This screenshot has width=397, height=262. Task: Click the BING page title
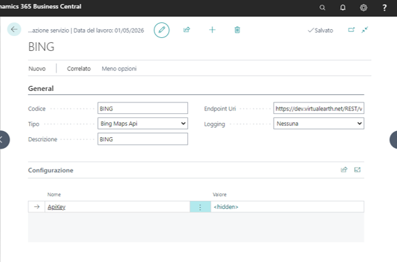pyautogui.click(x=42, y=47)
